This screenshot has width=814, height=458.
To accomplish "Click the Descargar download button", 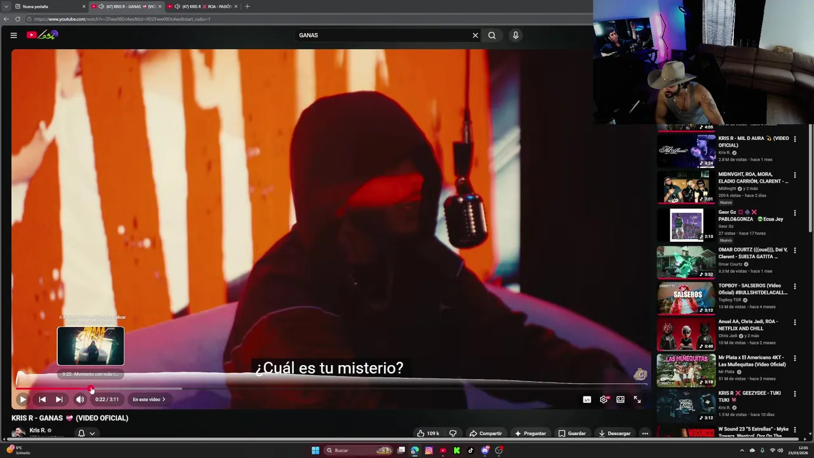I will coord(614,433).
